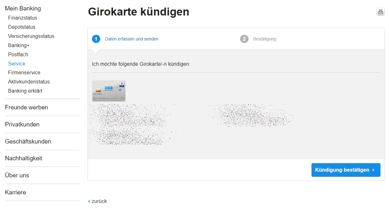Open Postfach in the sidebar
This screenshot has width=389, height=208.
pos(18,54)
